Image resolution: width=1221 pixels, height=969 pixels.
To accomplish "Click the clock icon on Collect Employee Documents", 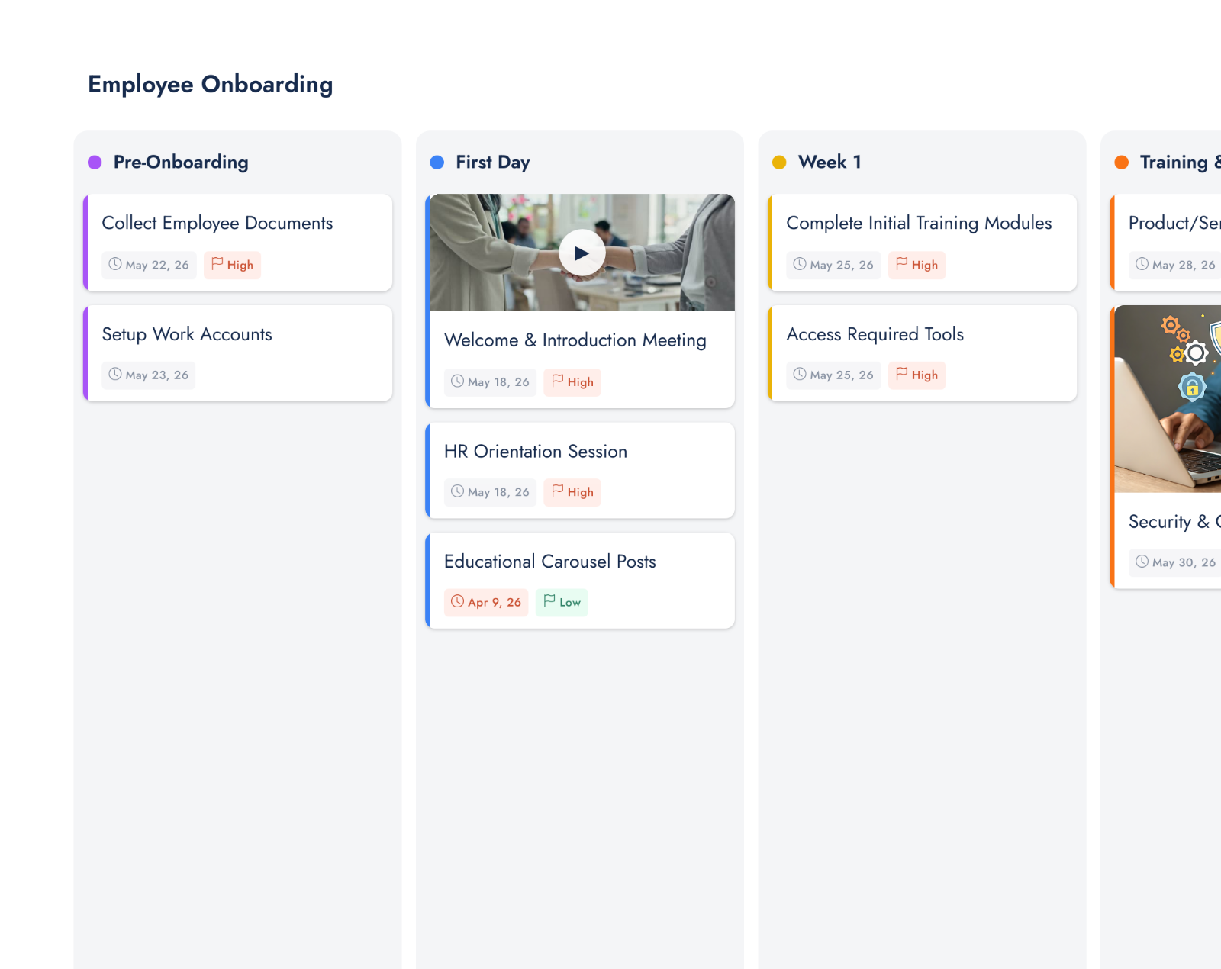I will tap(115, 264).
